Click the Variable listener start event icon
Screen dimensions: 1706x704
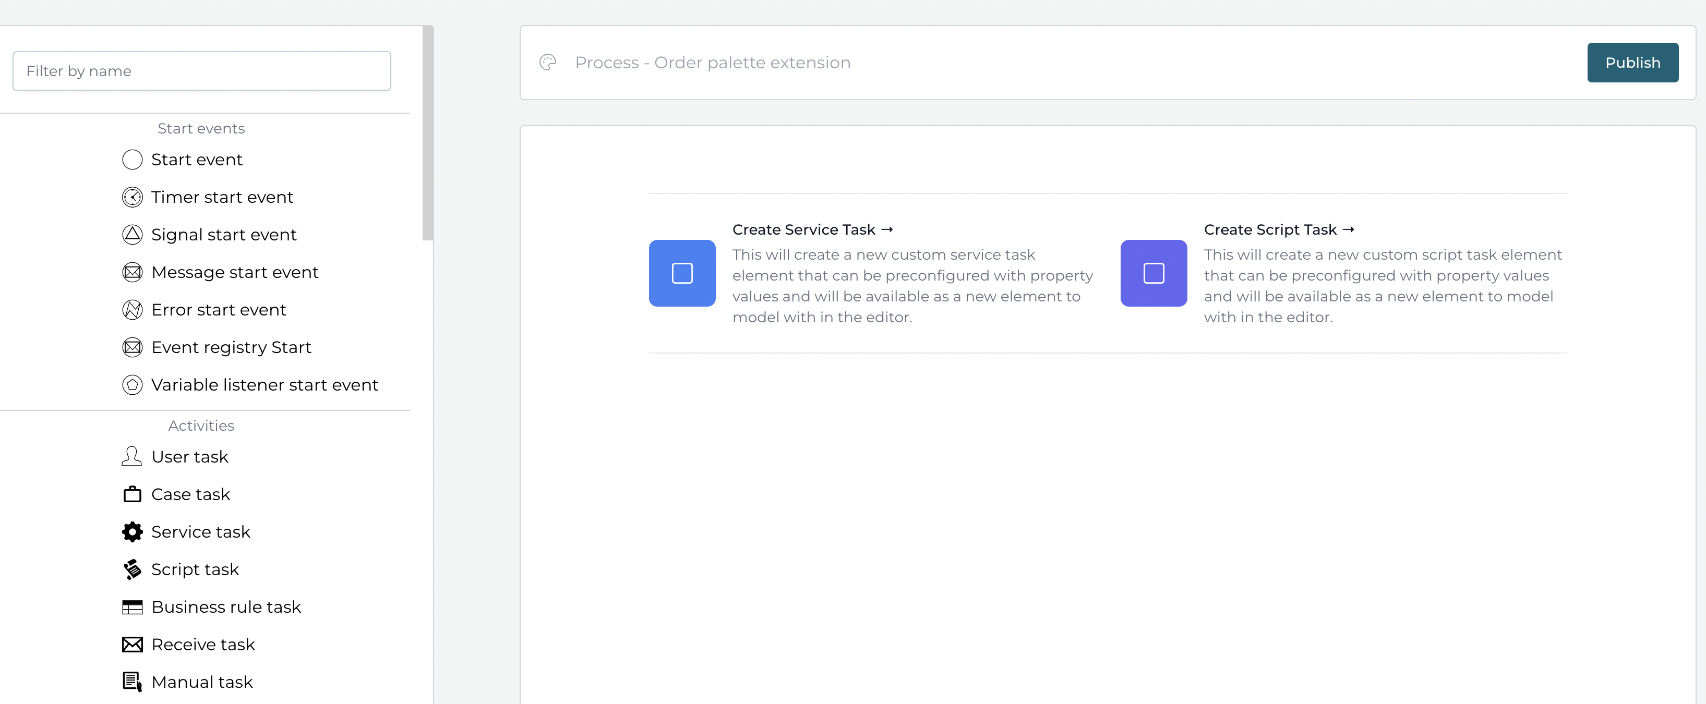133,385
